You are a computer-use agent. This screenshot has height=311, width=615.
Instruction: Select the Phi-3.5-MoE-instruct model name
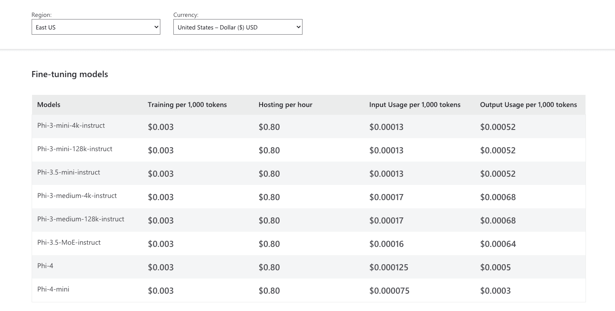pyautogui.click(x=69, y=242)
